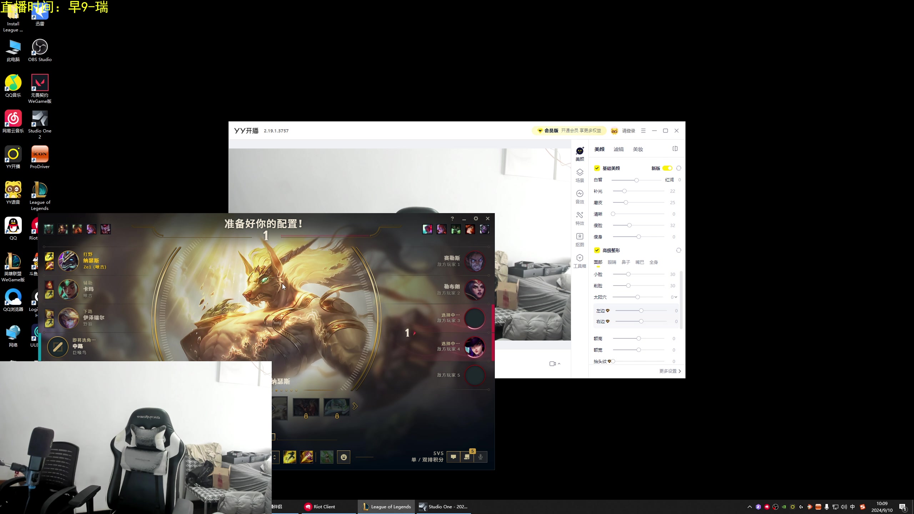Open 更多设置 more settings
This screenshot has width=914, height=514.
670,371
